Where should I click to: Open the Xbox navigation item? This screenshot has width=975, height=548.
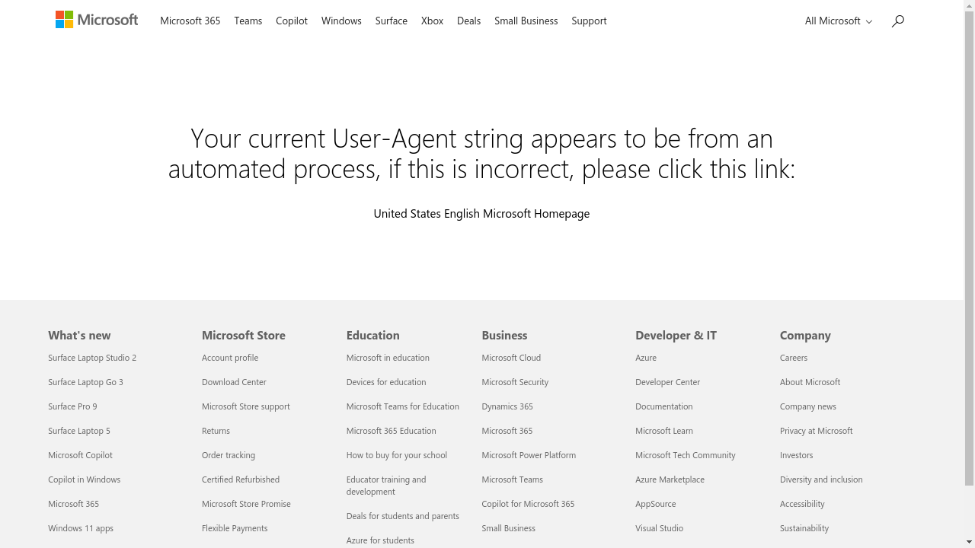click(x=432, y=21)
